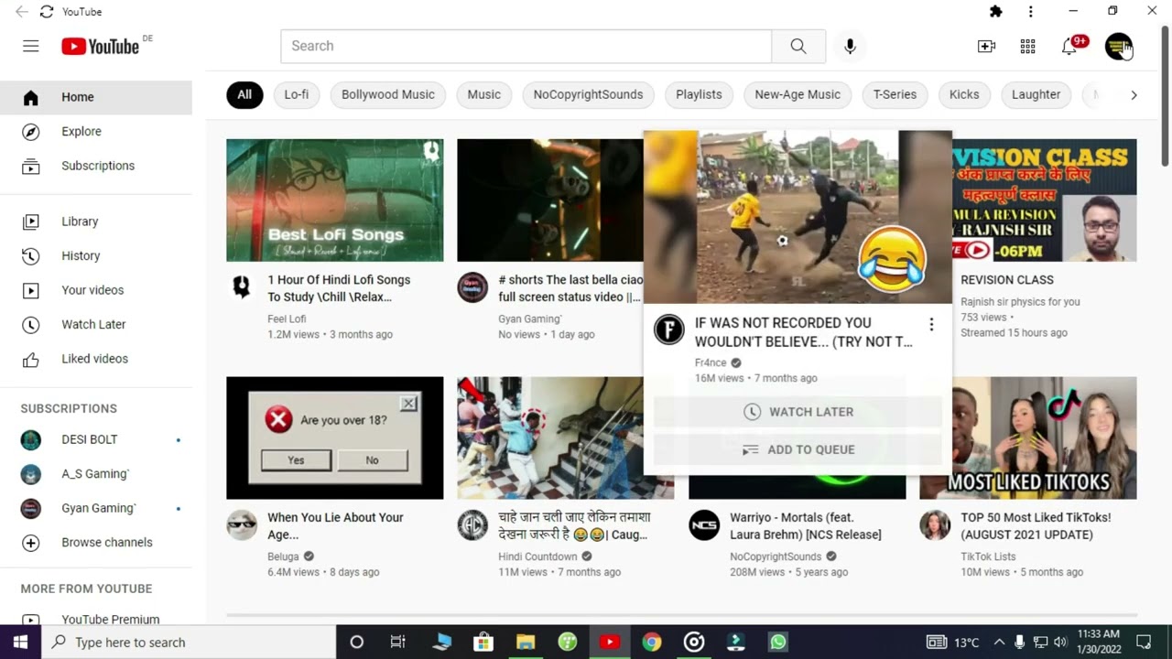This screenshot has width=1172, height=659.
Task: Open DESI BOLT subscription channel
Action: pos(96,439)
